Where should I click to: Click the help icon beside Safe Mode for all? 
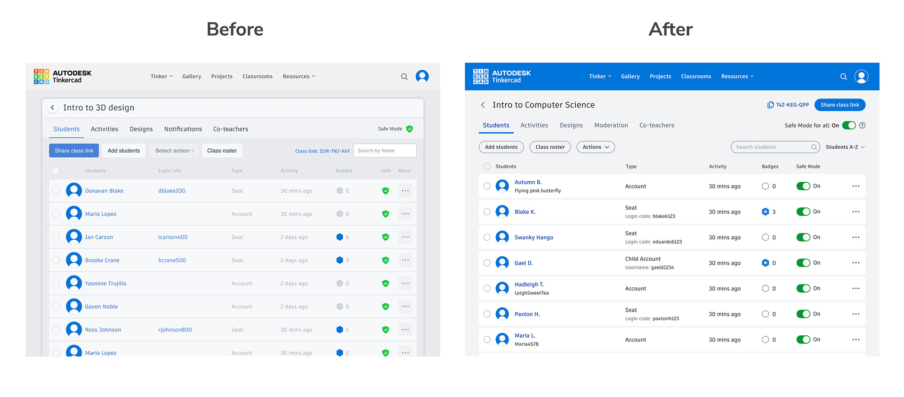point(862,125)
